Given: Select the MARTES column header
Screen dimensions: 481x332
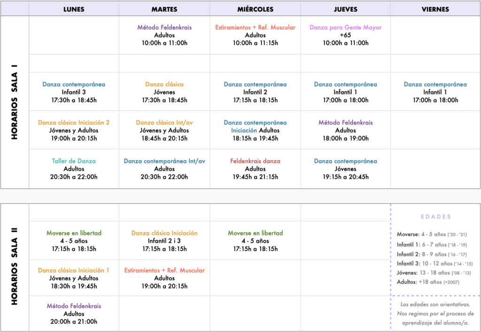Looking at the screenshot, I should (164, 9).
